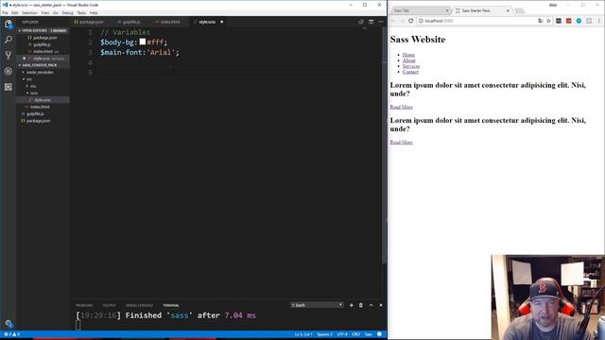605x340 pixels.
Task: Collapse the SASS_STARTER_PACK folder section
Action: tap(39, 65)
